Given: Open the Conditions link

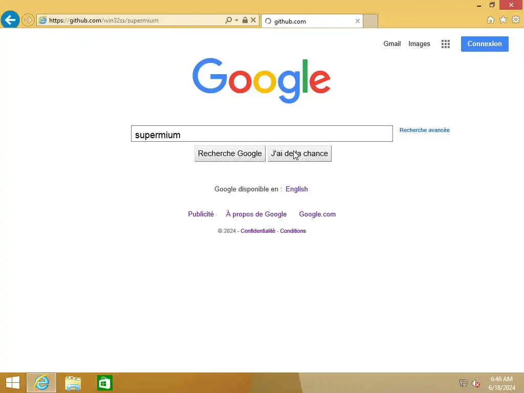Looking at the screenshot, I should [x=293, y=231].
